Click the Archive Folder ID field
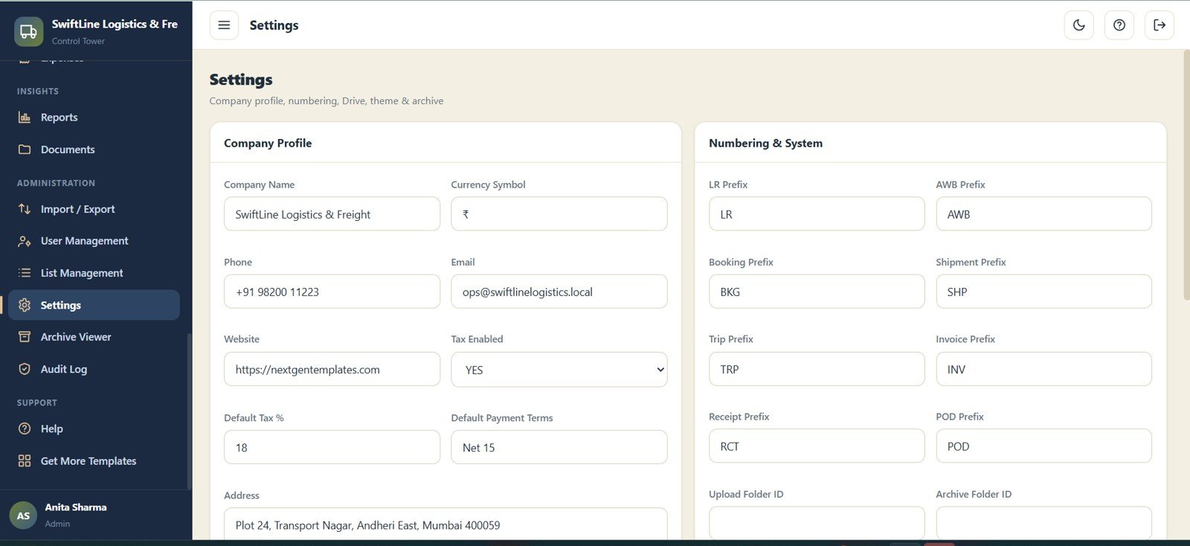This screenshot has width=1190, height=546. pyautogui.click(x=1043, y=523)
